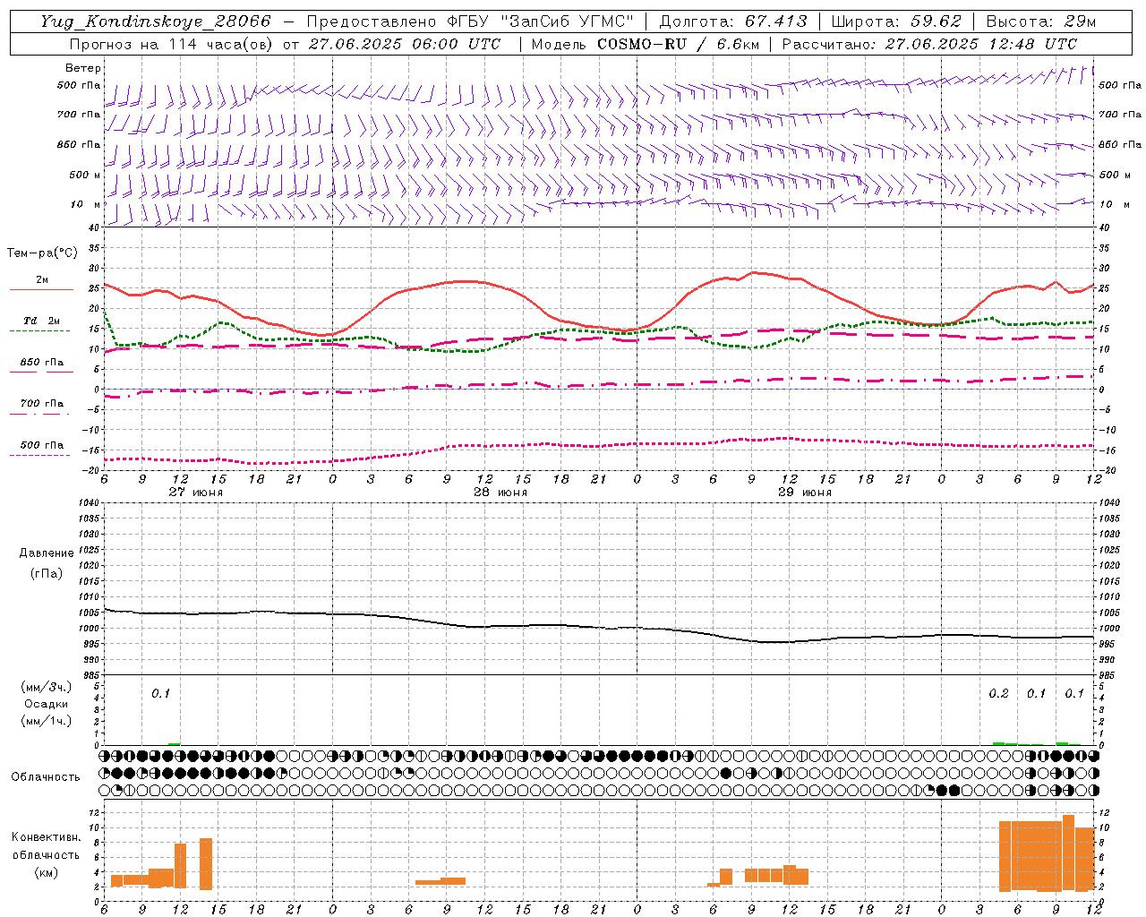Click the 27 июня date label
Image resolution: width=1146 pixels, height=917 pixels.
point(196,493)
